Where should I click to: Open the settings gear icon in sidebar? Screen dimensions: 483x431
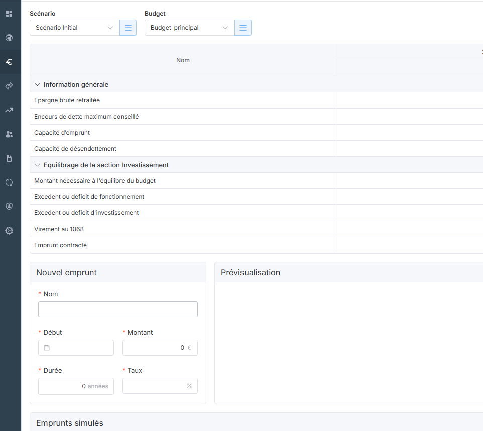coord(9,231)
